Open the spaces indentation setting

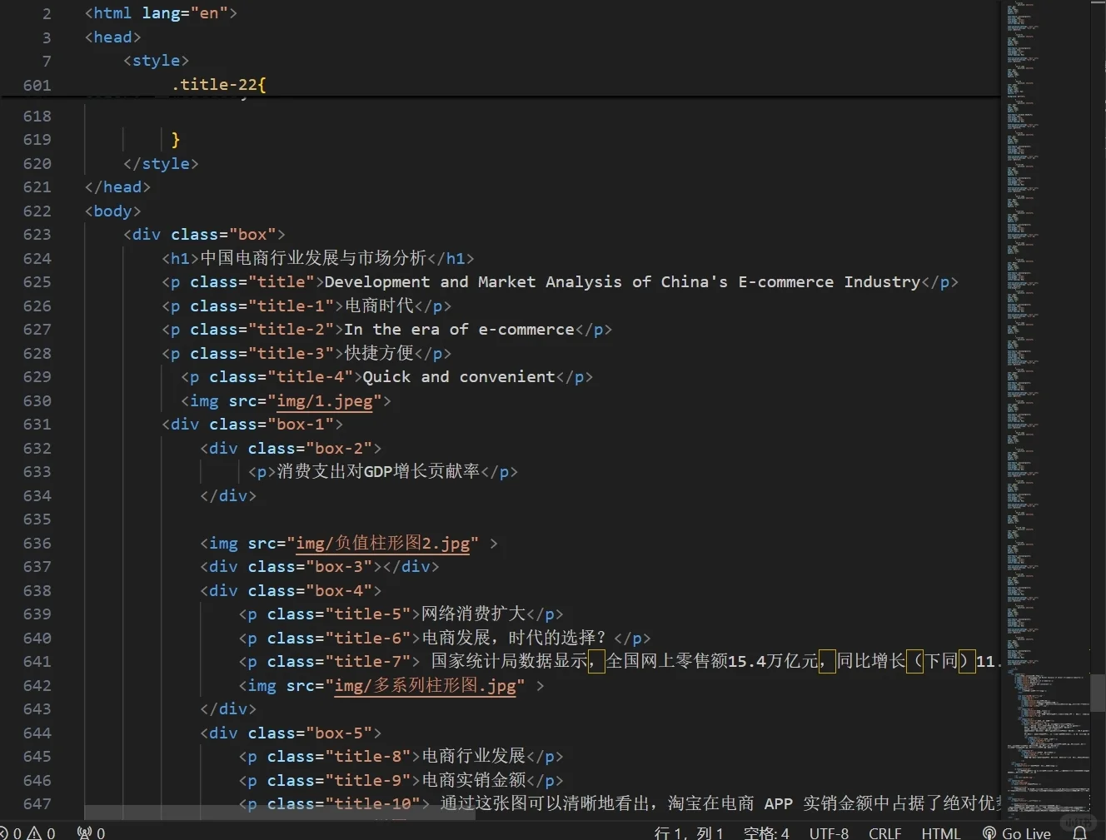tap(766, 833)
